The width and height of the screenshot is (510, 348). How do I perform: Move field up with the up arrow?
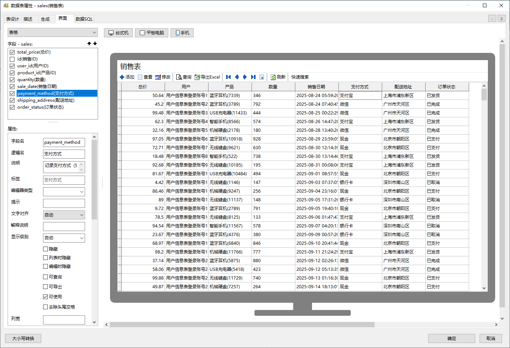click(x=89, y=43)
